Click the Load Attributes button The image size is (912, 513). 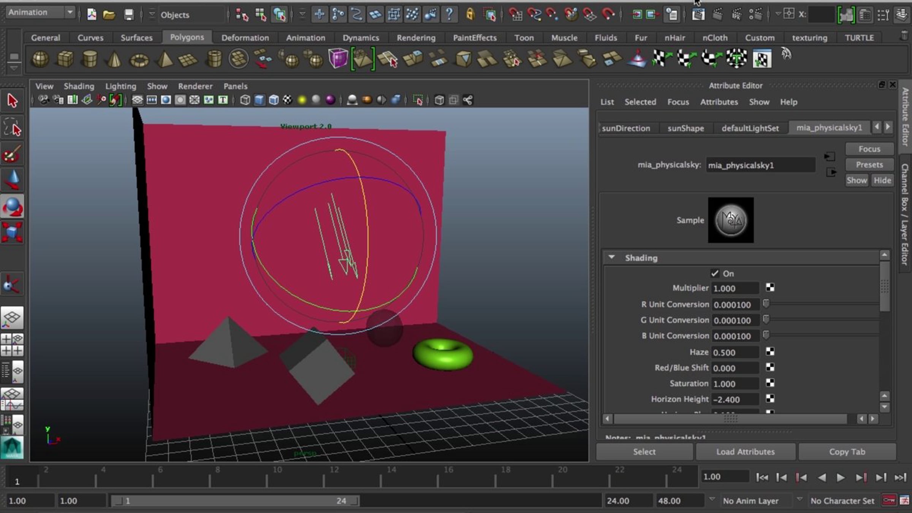coord(745,451)
